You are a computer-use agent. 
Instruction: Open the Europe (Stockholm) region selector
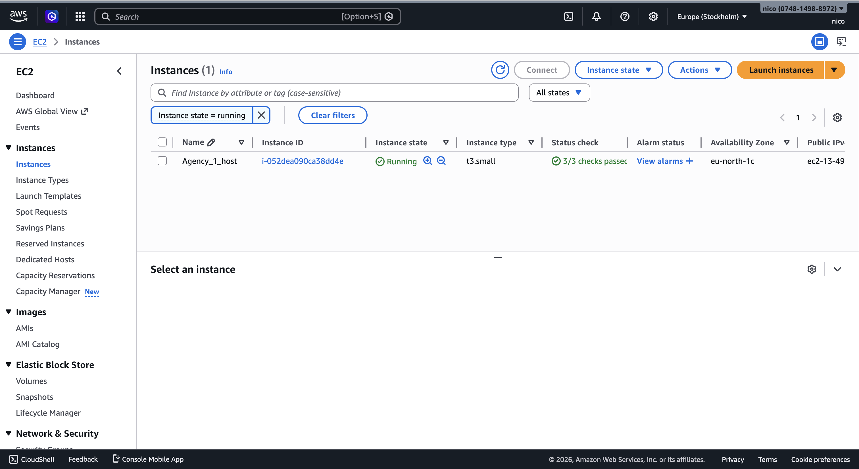712,17
